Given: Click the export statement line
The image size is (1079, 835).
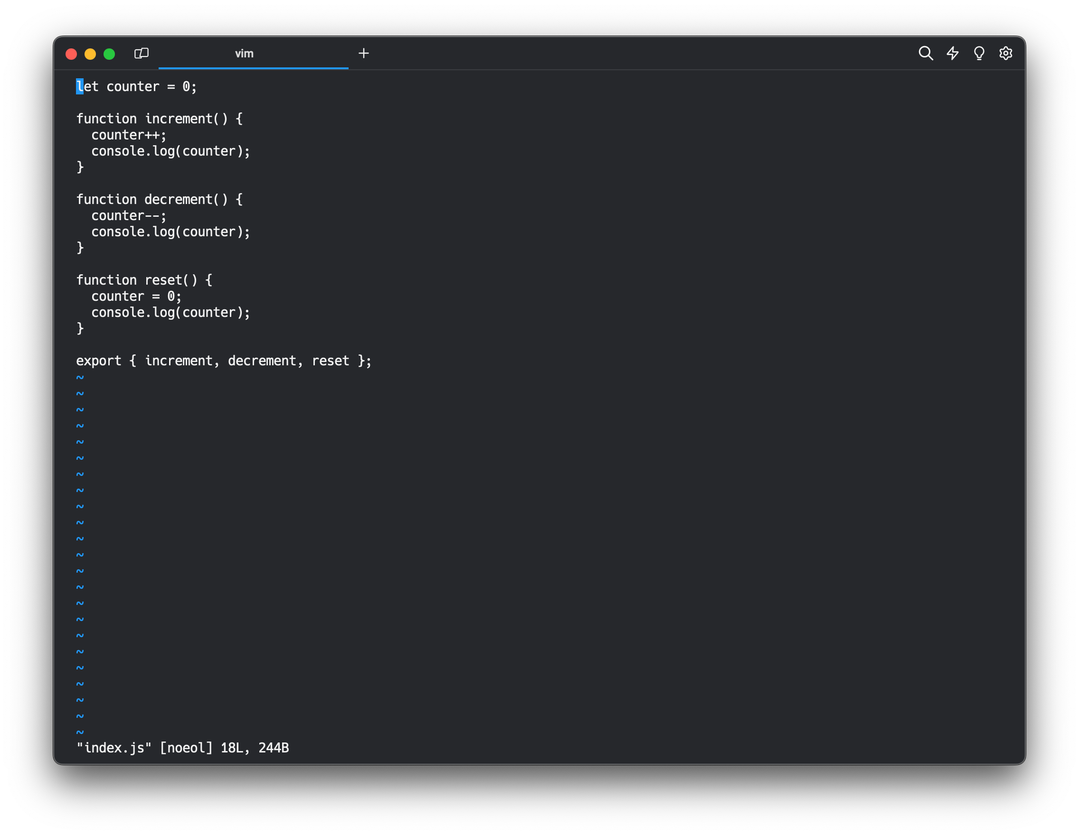Looking at the screenshot, I should coord(223,361).
